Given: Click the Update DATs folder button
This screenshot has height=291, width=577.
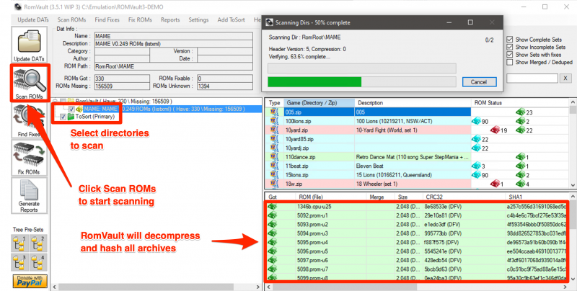Looking at the screenshot, I should coord(29,45).
